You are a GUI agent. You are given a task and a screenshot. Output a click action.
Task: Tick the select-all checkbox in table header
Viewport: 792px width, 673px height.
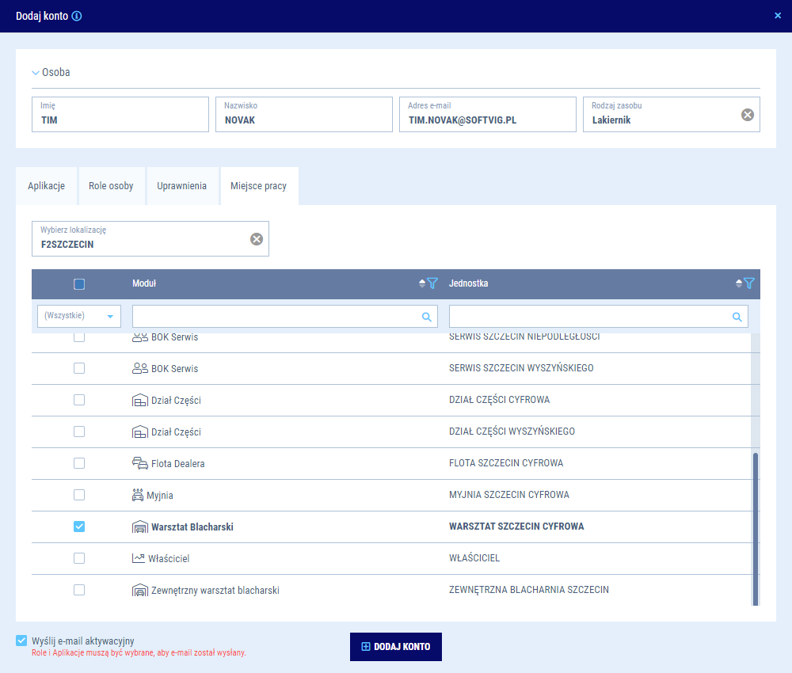[x=79, y=284]
